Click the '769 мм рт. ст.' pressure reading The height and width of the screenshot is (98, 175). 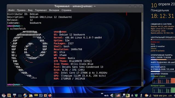pyautogui.click(x=162, y=96)
